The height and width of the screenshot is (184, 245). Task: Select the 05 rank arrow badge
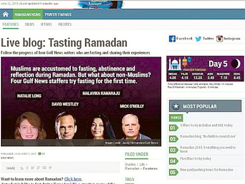173,172
